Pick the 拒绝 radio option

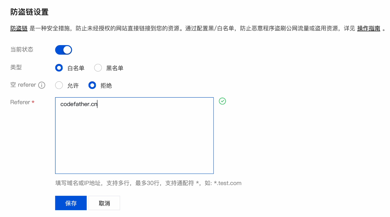click(x=92, y=85)
